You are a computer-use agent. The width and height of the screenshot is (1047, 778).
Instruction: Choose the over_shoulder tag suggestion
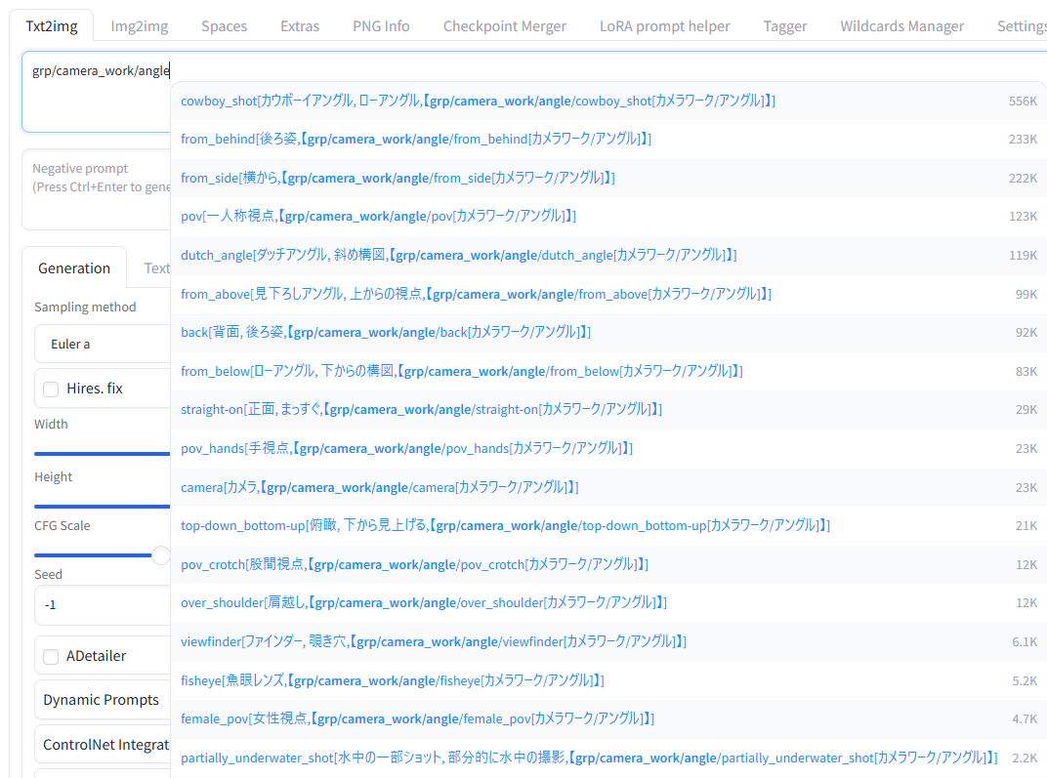(x=424, y=603)
